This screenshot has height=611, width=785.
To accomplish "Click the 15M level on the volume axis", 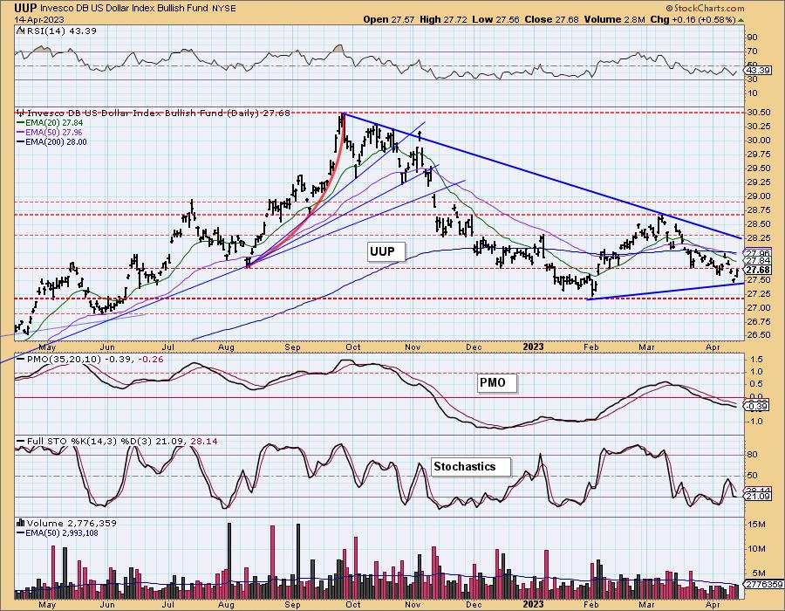I will point(756,525).
